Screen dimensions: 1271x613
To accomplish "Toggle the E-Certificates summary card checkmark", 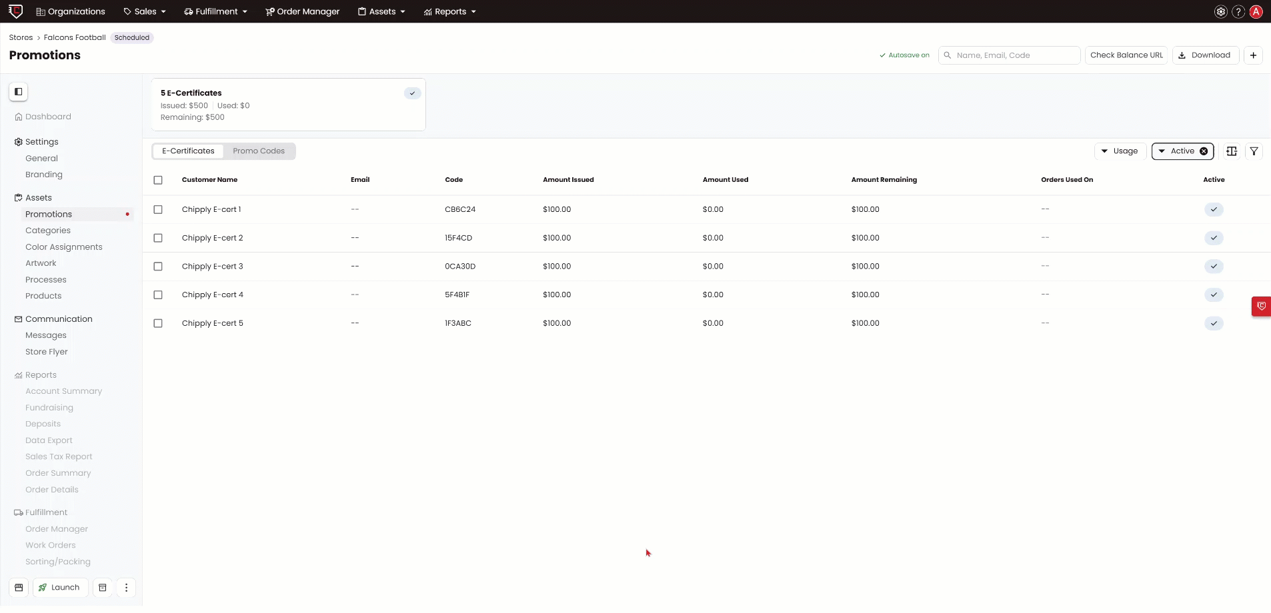I will 413,93.
